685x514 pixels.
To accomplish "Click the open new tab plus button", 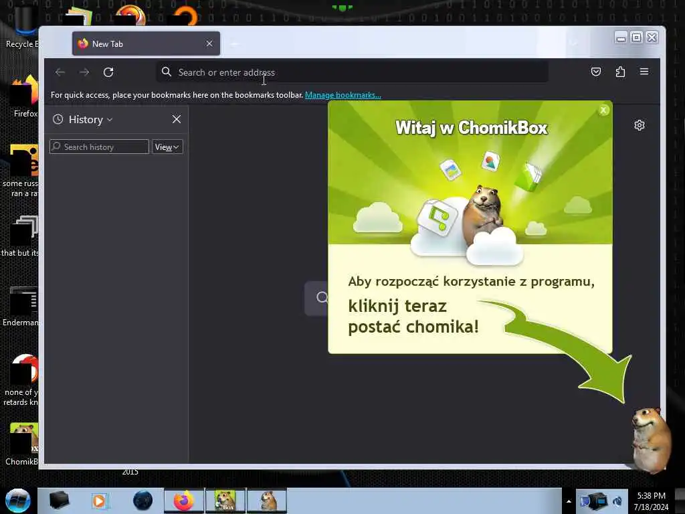I will tap(235, 44).
